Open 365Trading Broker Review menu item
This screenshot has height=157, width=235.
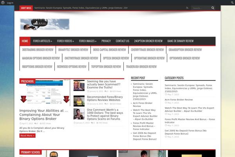[38, 50]
